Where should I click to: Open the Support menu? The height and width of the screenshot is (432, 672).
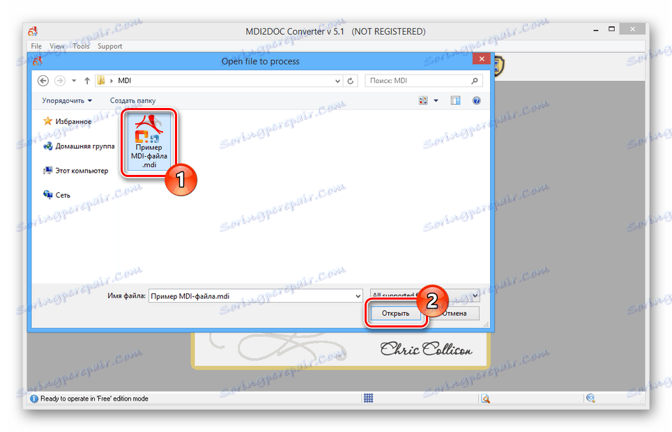(109, 46)
